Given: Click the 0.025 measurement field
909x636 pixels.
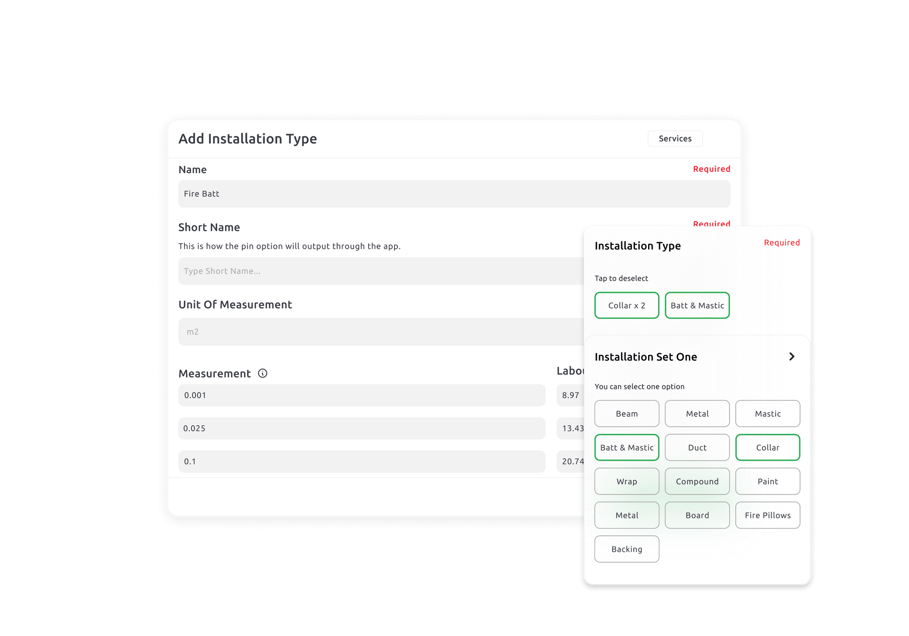Looking at the screenshot, I should (x=362, y=428).
